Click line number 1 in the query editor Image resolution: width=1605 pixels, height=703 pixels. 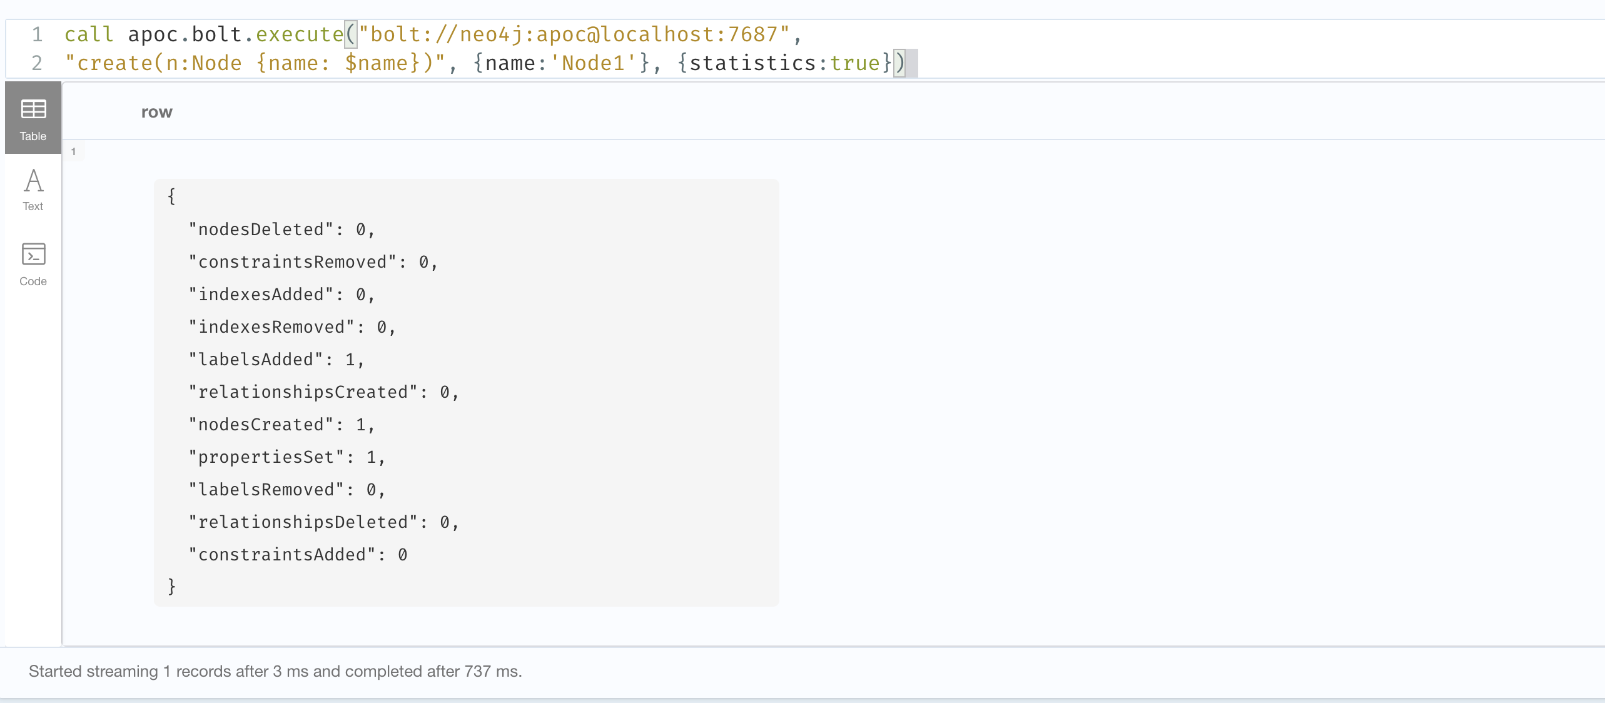pyautogui.click(x=37, y=34)
